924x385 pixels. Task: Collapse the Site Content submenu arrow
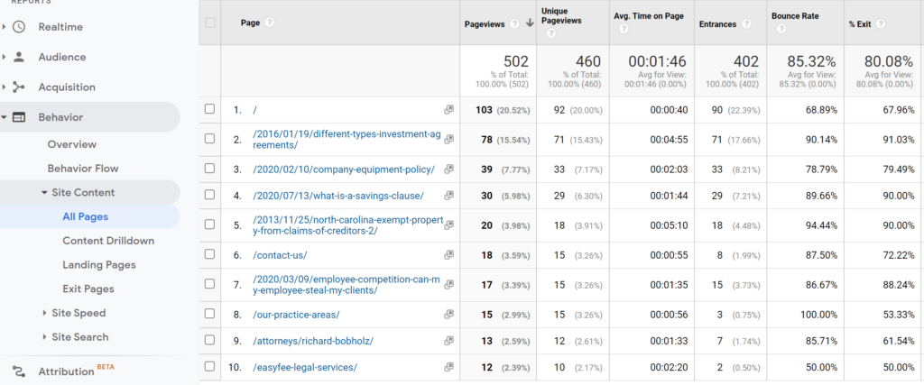tap(44, 193)
